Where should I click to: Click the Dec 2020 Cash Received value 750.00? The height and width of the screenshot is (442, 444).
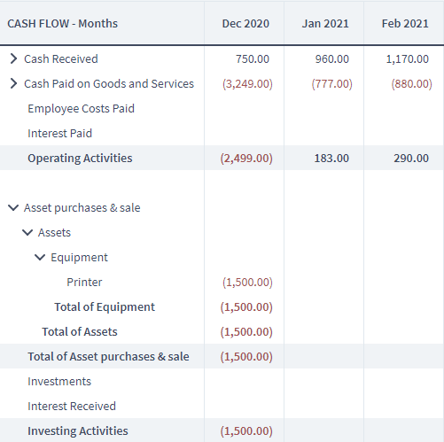coord(253,59)
